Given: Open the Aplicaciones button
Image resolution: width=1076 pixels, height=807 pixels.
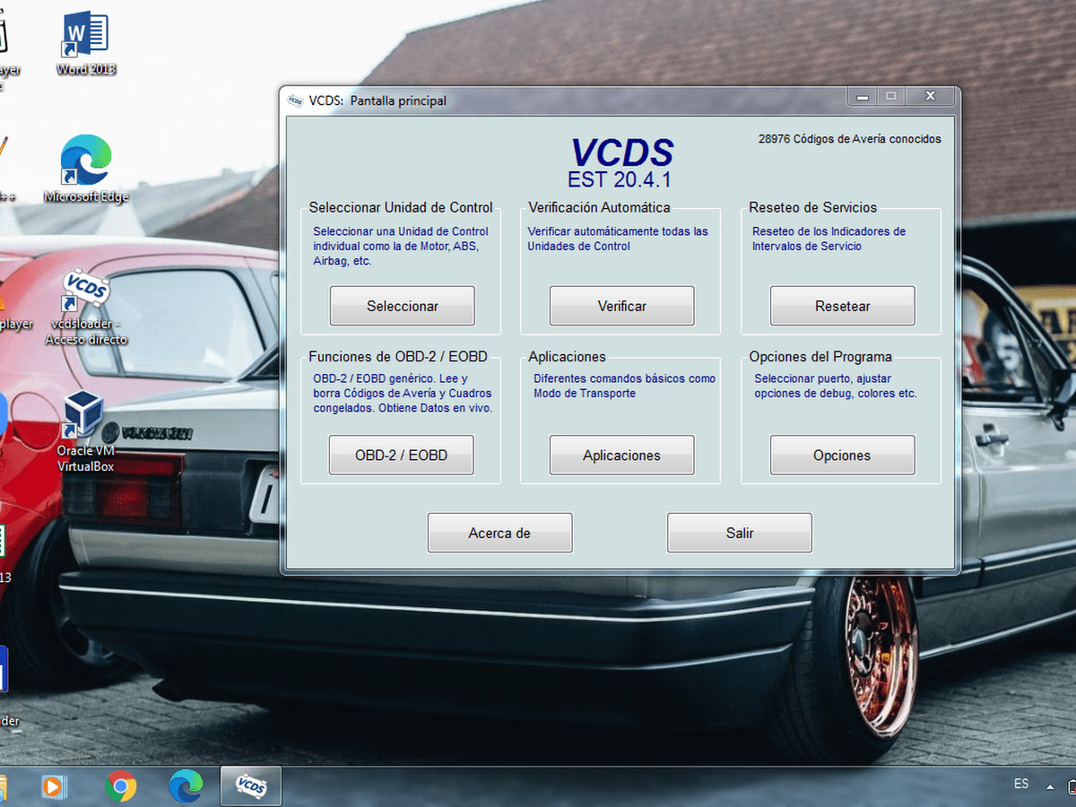Looking at the screenshot, I should (x=621, y=456).
